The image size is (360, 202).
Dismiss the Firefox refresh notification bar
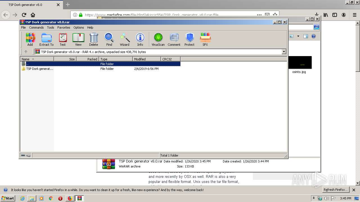coord(354,190)
